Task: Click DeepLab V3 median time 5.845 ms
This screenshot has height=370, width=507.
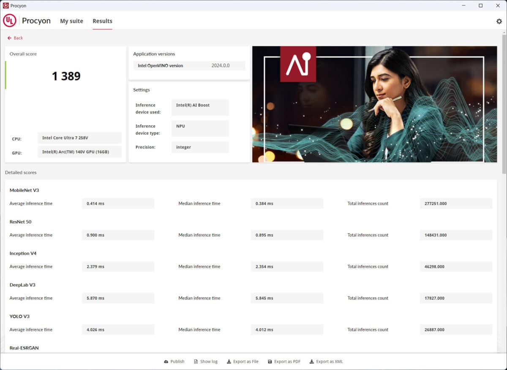Action: (287, 298)
